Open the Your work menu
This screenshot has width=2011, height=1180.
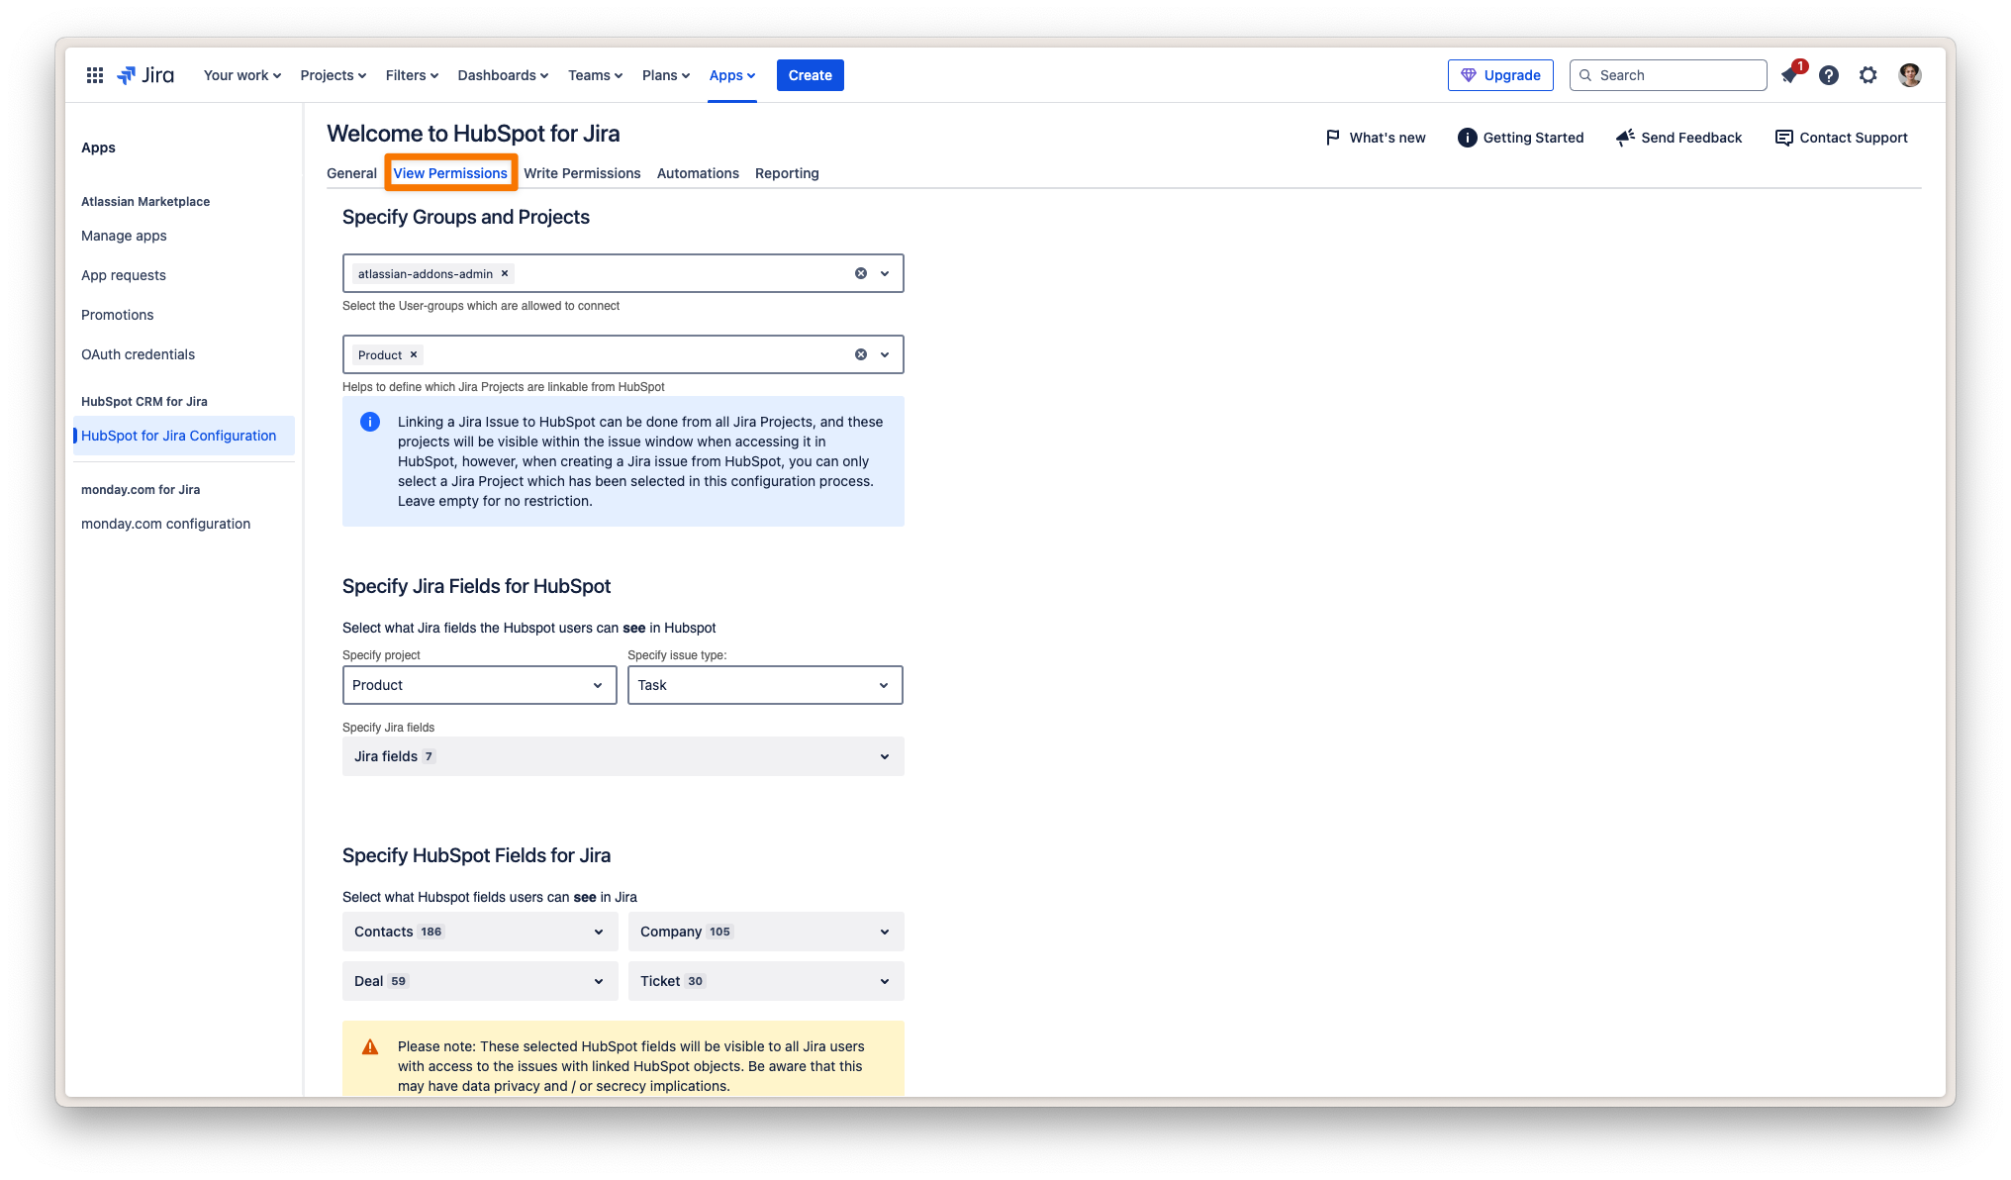(242, 75)
